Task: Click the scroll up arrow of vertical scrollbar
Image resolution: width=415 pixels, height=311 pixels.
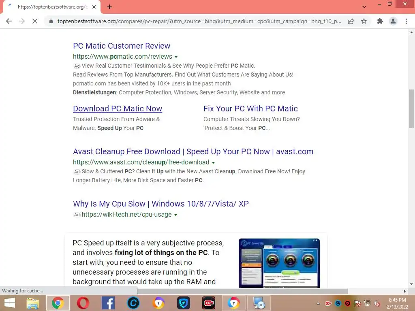Action: click(411, 32)
